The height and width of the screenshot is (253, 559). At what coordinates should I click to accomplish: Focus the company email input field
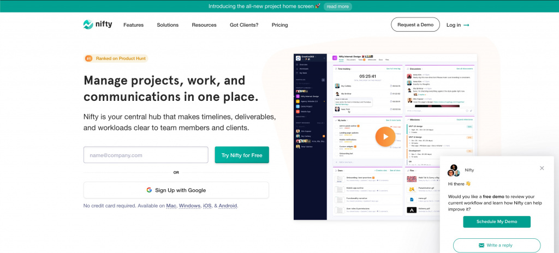(146, 155)
